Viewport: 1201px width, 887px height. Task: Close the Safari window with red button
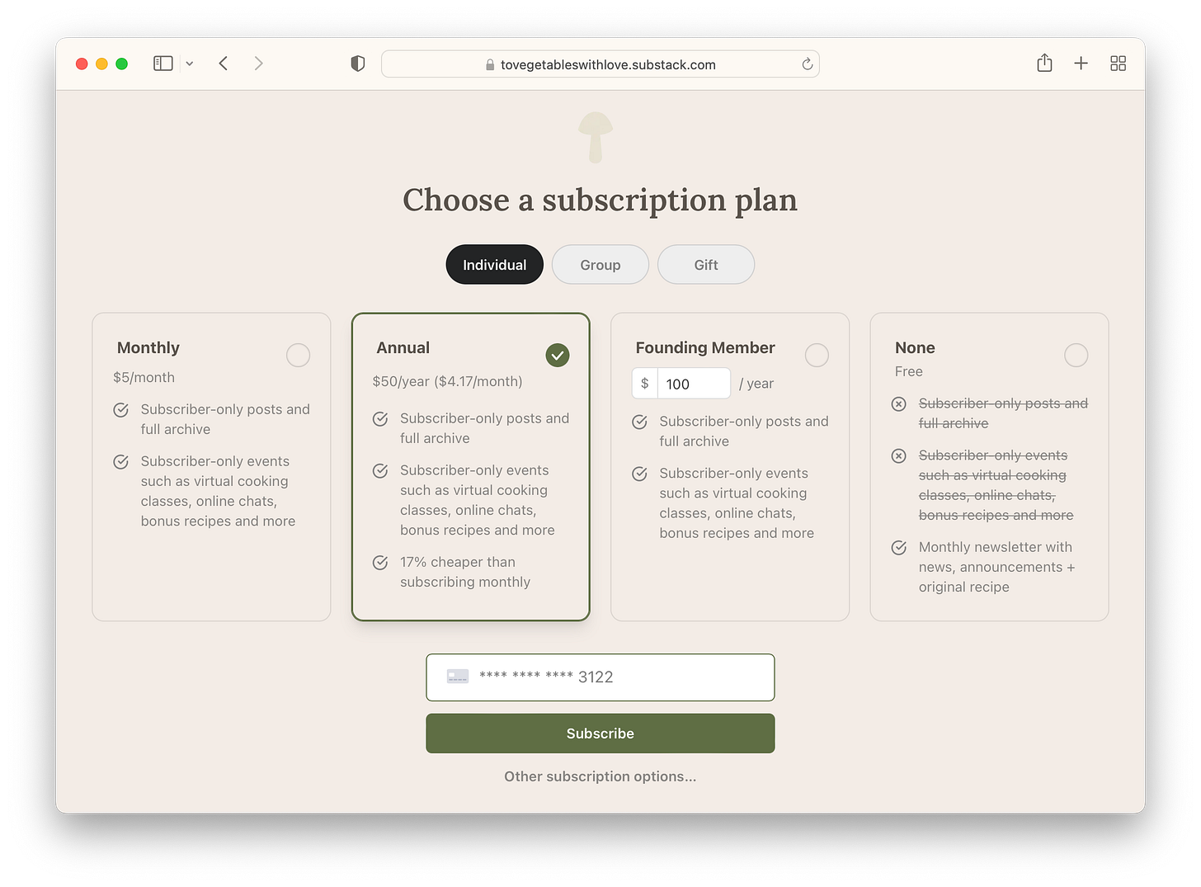point(82,64)
